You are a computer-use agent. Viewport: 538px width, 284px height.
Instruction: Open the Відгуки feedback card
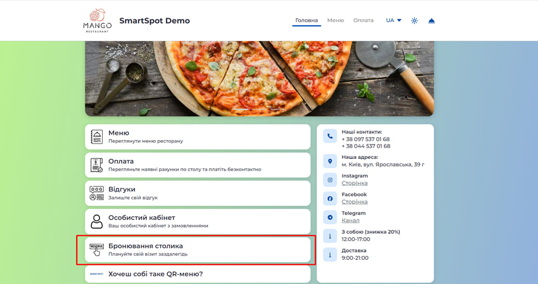coord(197,193)
